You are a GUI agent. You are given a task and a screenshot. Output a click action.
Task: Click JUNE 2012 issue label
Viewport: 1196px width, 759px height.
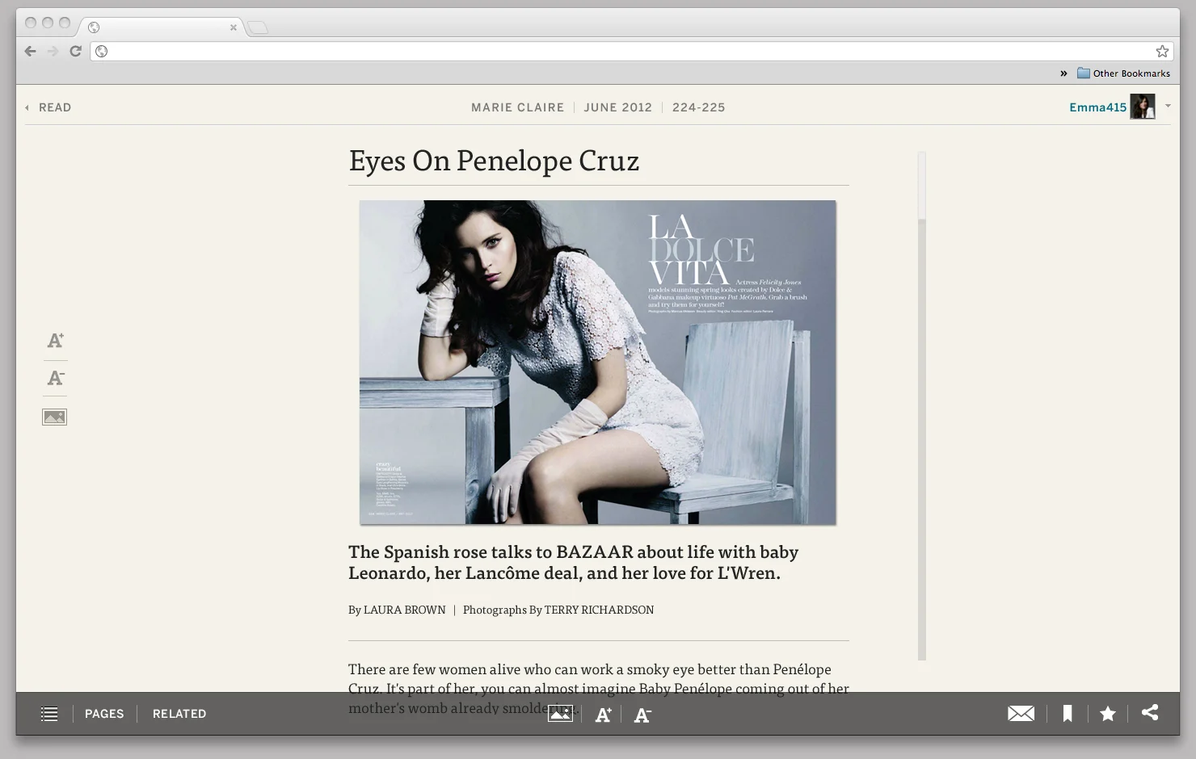tap(618, 107)
